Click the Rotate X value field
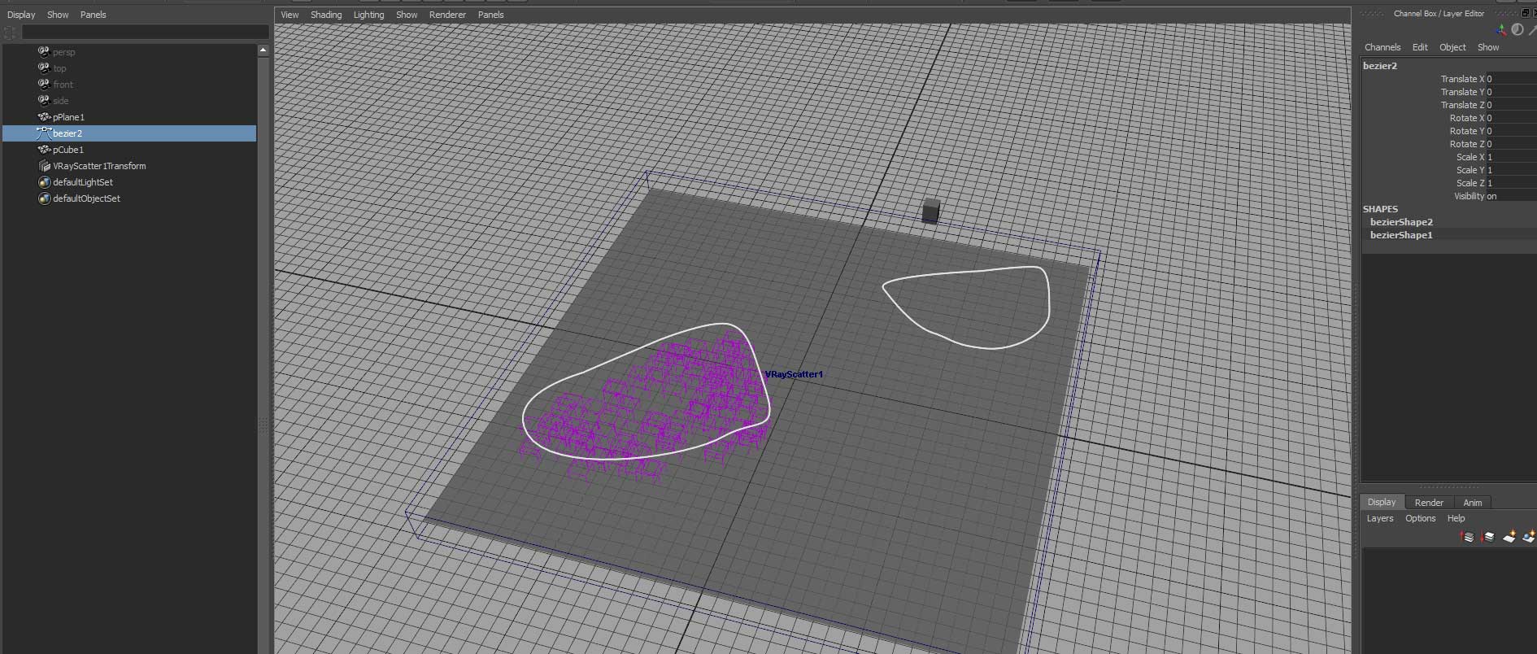1537x654 pixels. coord(1511,118)
